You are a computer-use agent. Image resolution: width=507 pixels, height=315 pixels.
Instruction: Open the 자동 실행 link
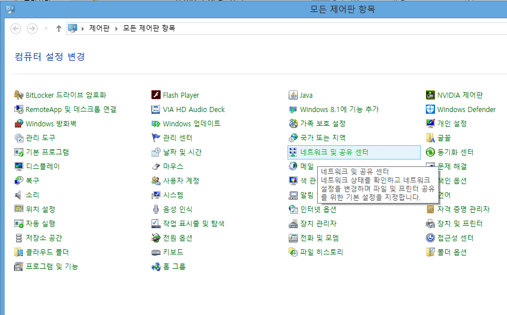(x=41, y=224)
